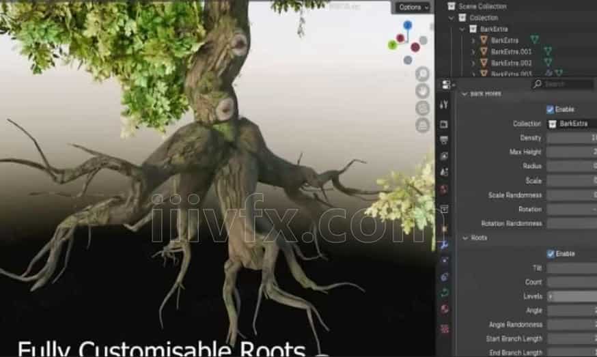
Task: Open the Modifiers wrench tab
Action: click(x=444, y=245)
